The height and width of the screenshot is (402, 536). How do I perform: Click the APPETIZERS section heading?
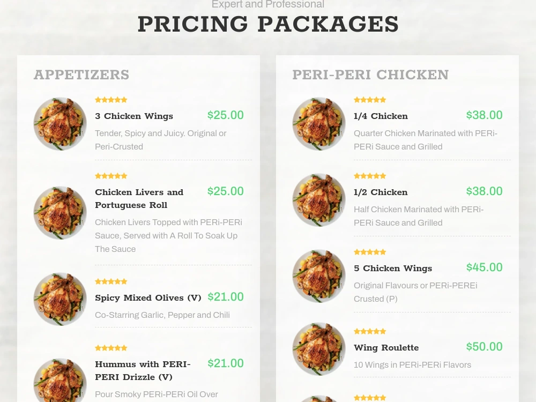pos(81,75)
